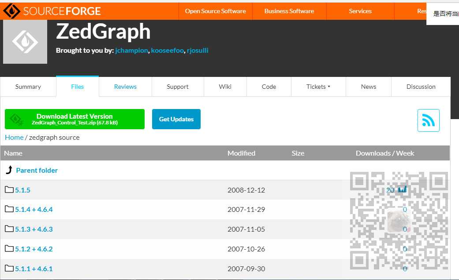This screenshot has height=280, width=459.
Task: Open the Services menu
Action: tap(360, 11)
